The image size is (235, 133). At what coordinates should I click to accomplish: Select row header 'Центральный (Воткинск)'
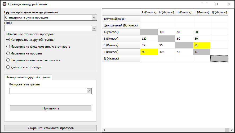(x=121, y=25)
